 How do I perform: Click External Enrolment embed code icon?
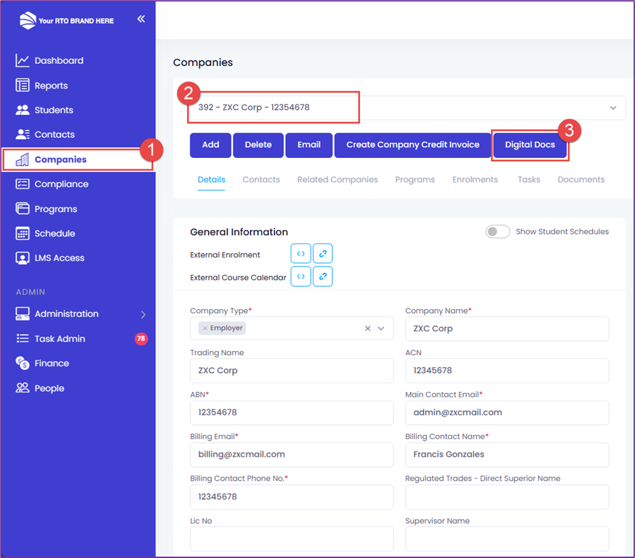click(301, 254)
